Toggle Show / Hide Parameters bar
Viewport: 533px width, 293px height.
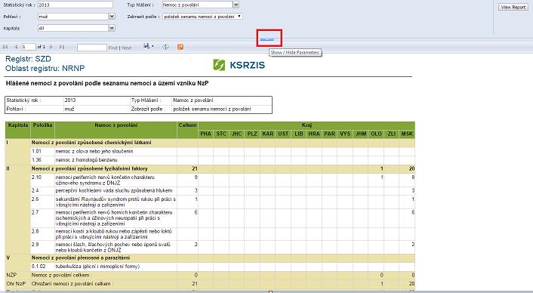pyautogui.click(x=267, y=40)
